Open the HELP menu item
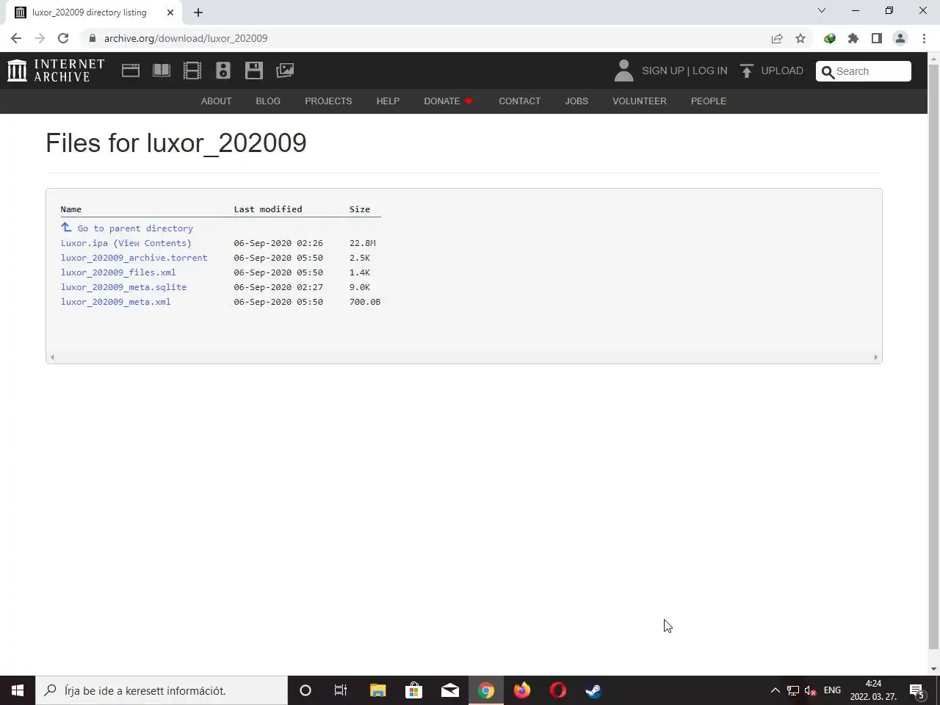The image size is (940, 705). coord(388,101)
